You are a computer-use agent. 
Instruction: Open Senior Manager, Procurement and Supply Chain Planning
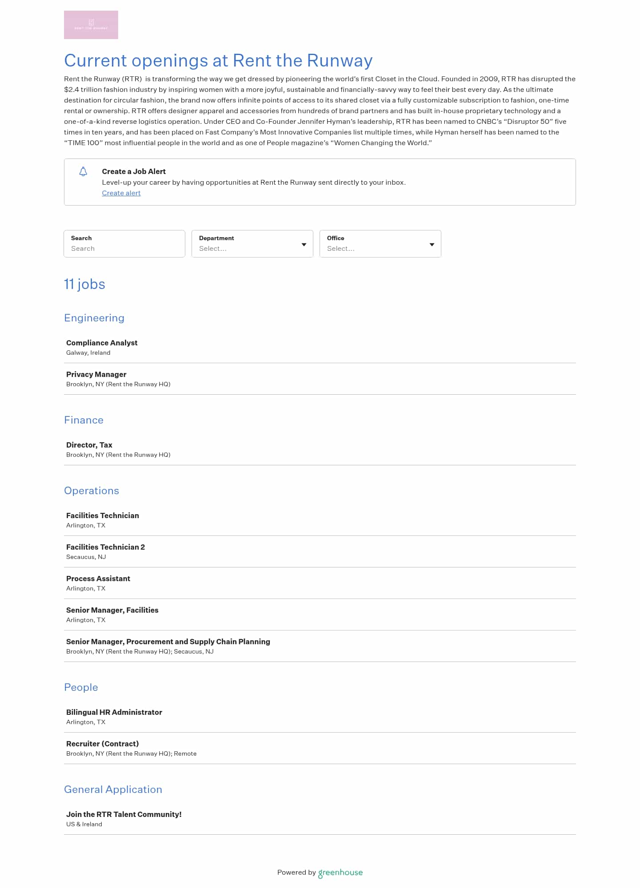168,642
